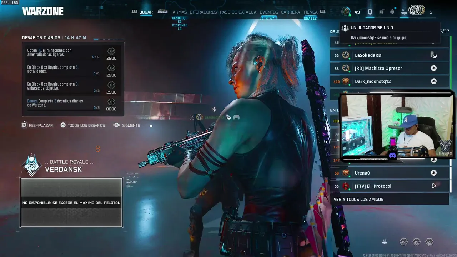Click rank emblem next to Dark_moonstg12
The image size is (457, 257).
point(346,81)
